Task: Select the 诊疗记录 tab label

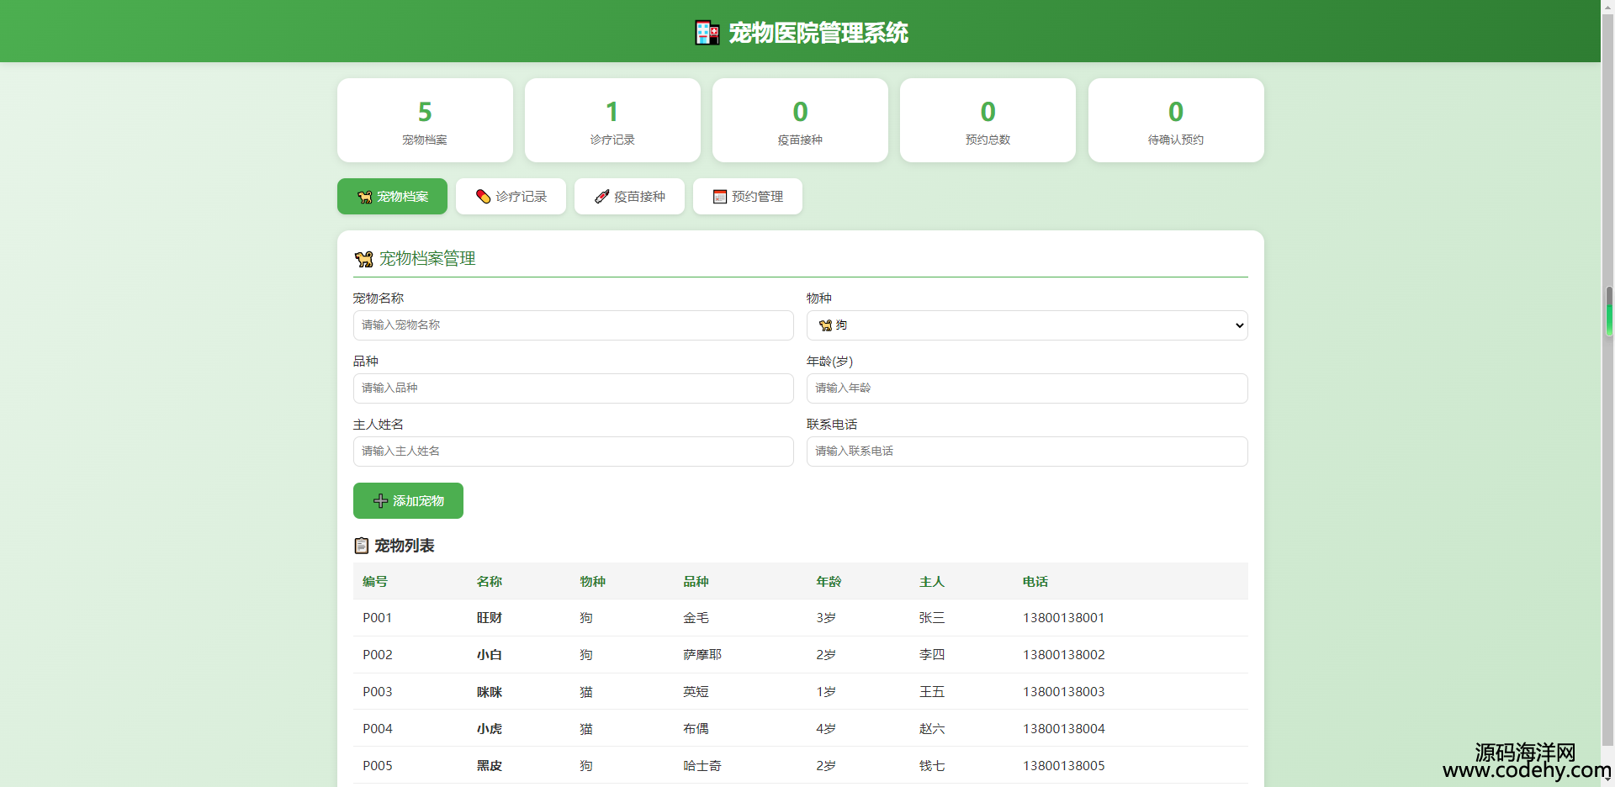Action: [x=521, y=197]
